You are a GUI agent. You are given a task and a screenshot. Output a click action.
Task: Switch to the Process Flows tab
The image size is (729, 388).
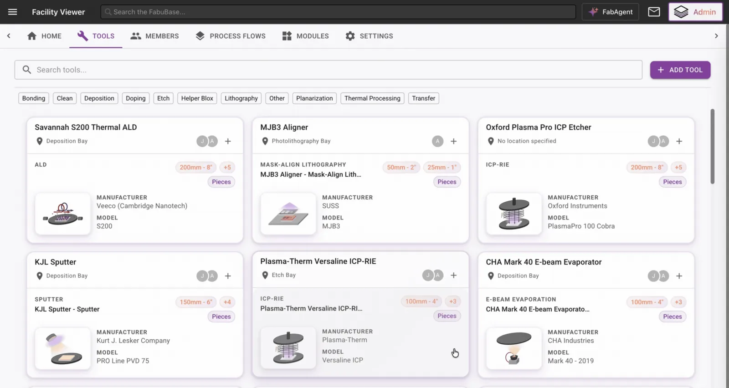[231, 36]
